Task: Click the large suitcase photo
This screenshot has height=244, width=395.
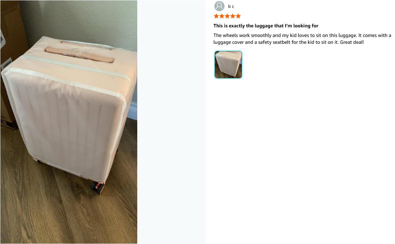Action: click(69, 122)
